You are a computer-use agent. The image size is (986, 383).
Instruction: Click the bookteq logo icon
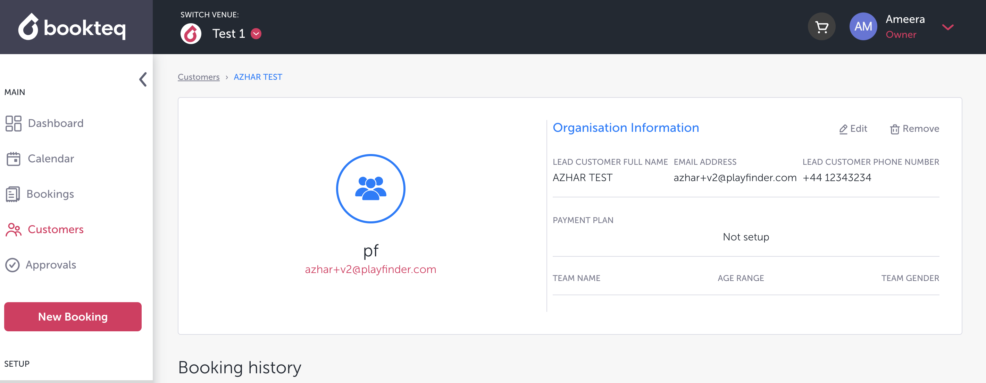coord(29,27)
